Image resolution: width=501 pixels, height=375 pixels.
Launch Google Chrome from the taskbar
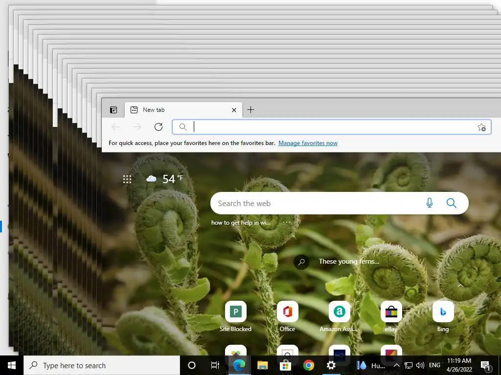click(309, 365)
